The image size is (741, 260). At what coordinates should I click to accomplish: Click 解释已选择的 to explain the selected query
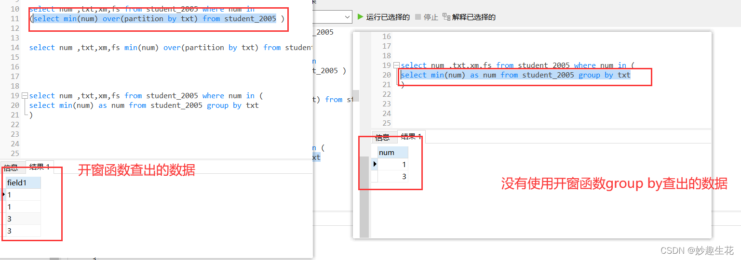[x=473, y=17]
